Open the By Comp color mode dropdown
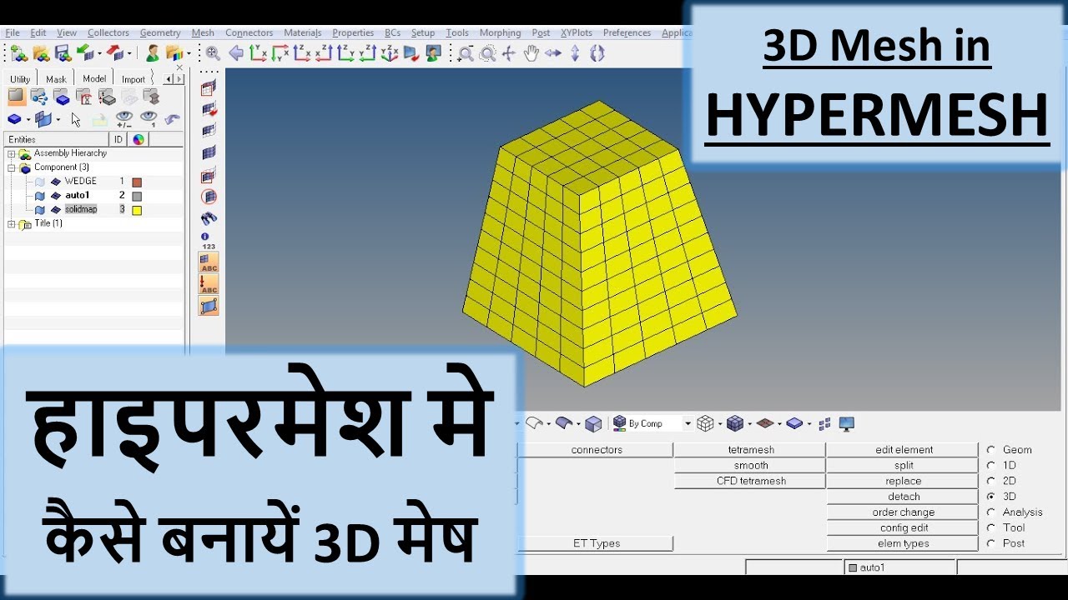Screen dimensions: 1068x600 [688, 424]
